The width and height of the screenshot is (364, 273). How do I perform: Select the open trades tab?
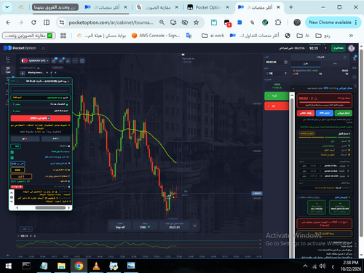[306, 63]
